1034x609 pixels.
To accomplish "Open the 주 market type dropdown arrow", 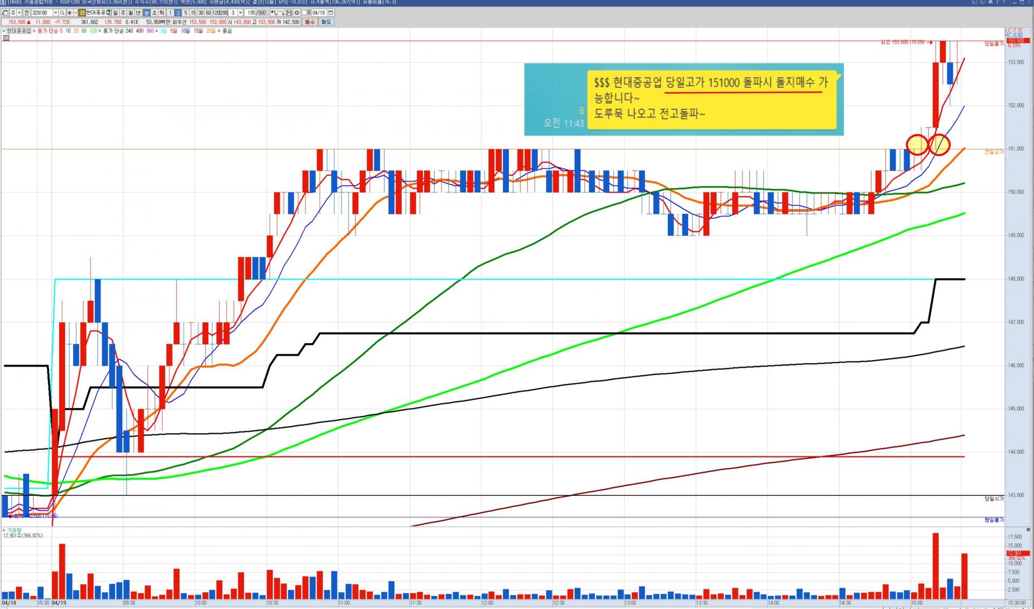I will click(x=19, y=13).
